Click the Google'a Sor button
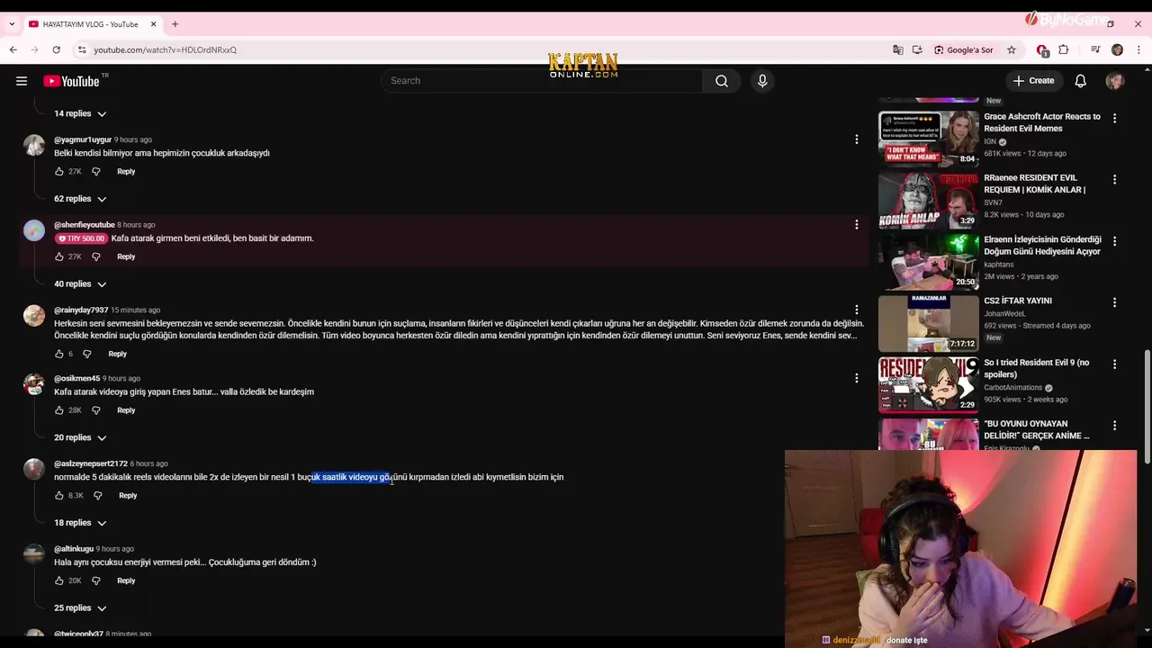Screen dimensions: 1152x648 (964, 49)
